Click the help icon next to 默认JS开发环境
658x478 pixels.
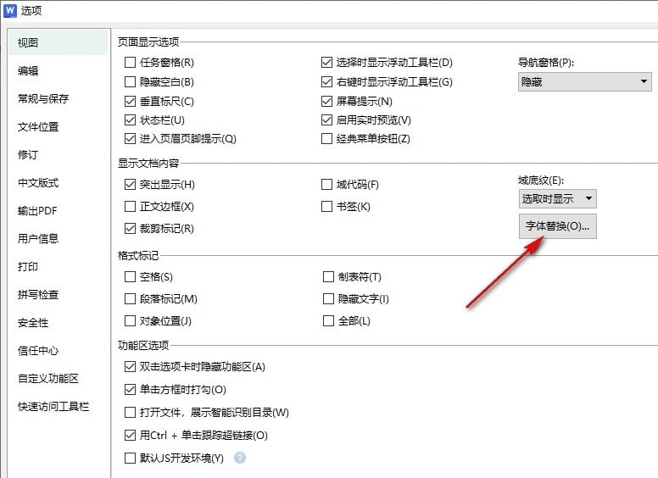[x=240, y=458]
